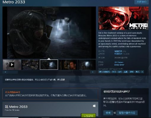
Task: Click the Metro 2033 page title
Action: pos(14,2)
